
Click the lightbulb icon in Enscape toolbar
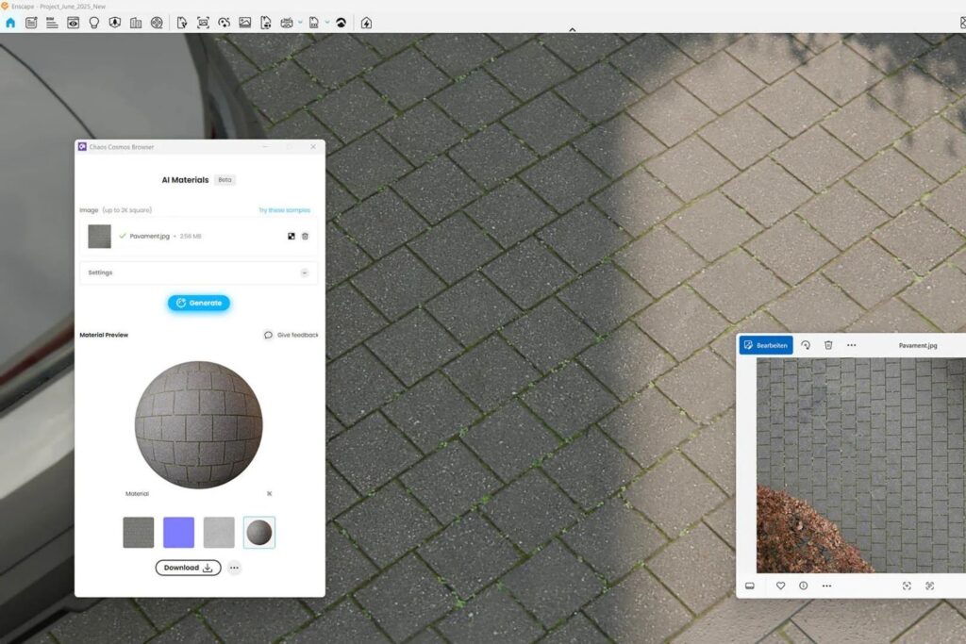tap(94, 23)
